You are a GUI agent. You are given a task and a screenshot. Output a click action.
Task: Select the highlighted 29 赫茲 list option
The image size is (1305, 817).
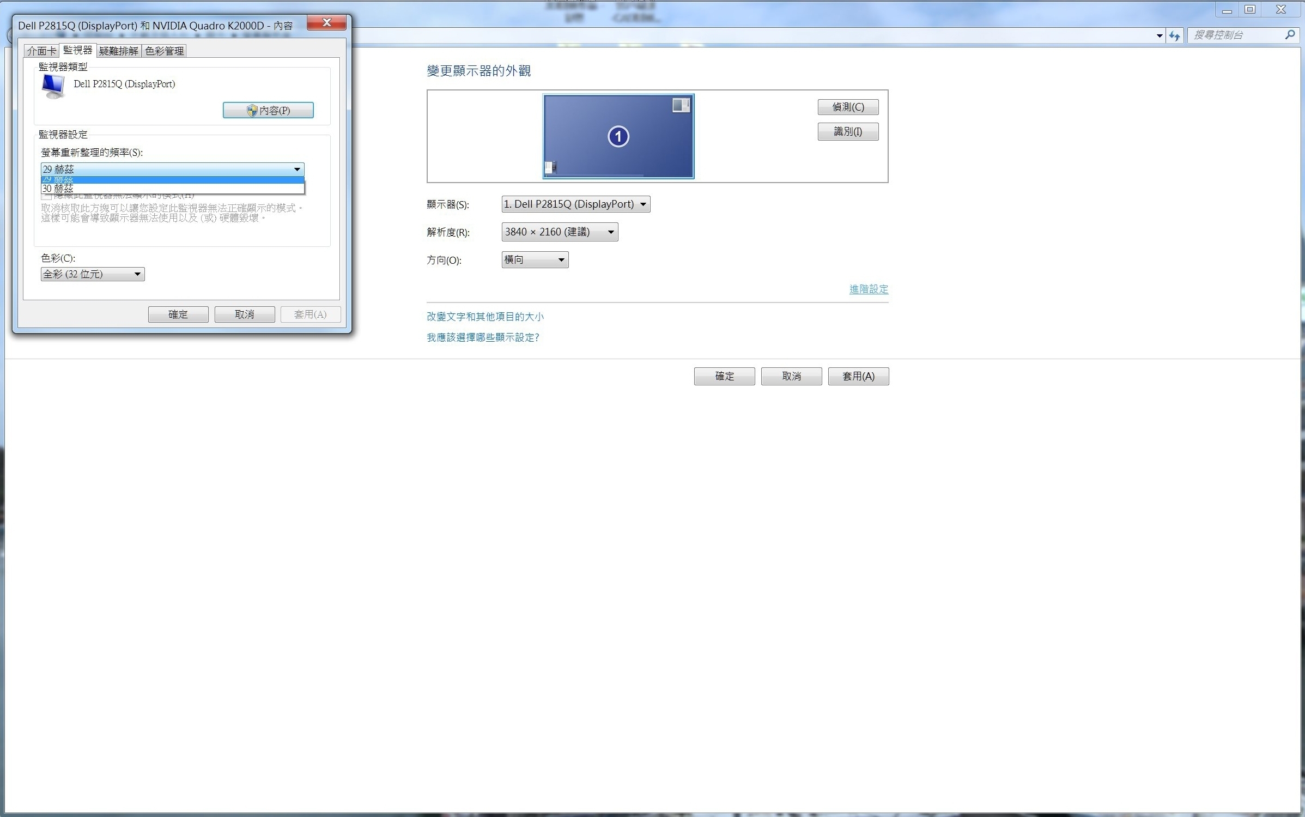(172, 180)
